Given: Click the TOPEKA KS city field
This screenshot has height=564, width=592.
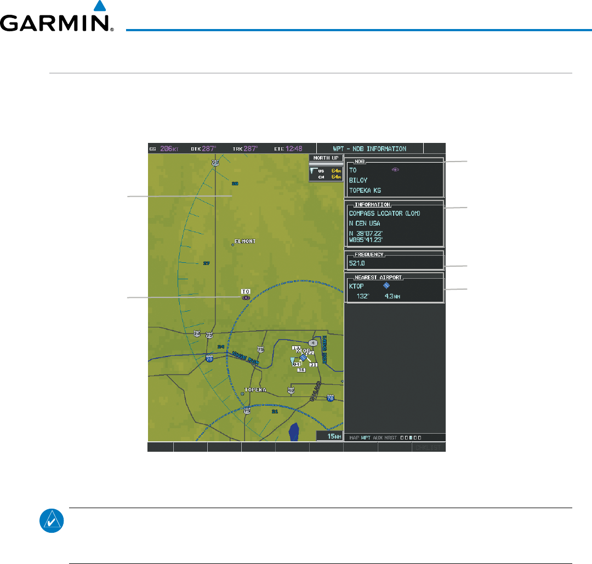Looking at the screenshot, I should [x=365, y=191].
